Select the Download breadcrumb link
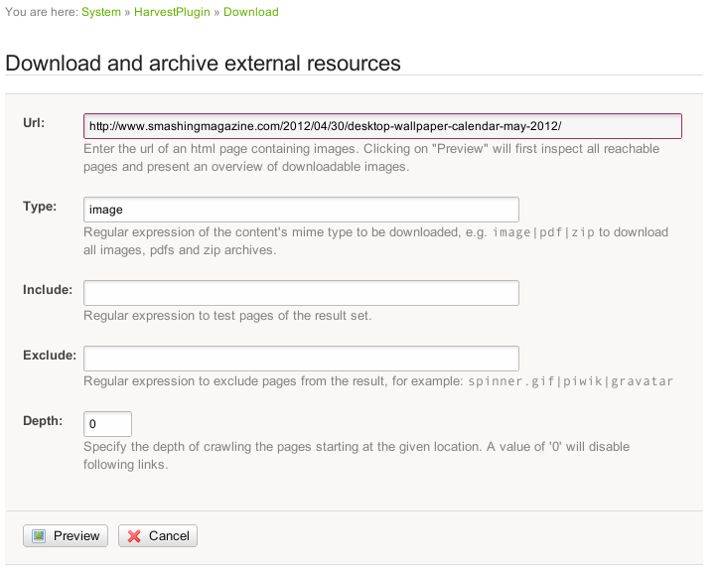The height and width of the screenshot is (578, 721). (251, 12)
